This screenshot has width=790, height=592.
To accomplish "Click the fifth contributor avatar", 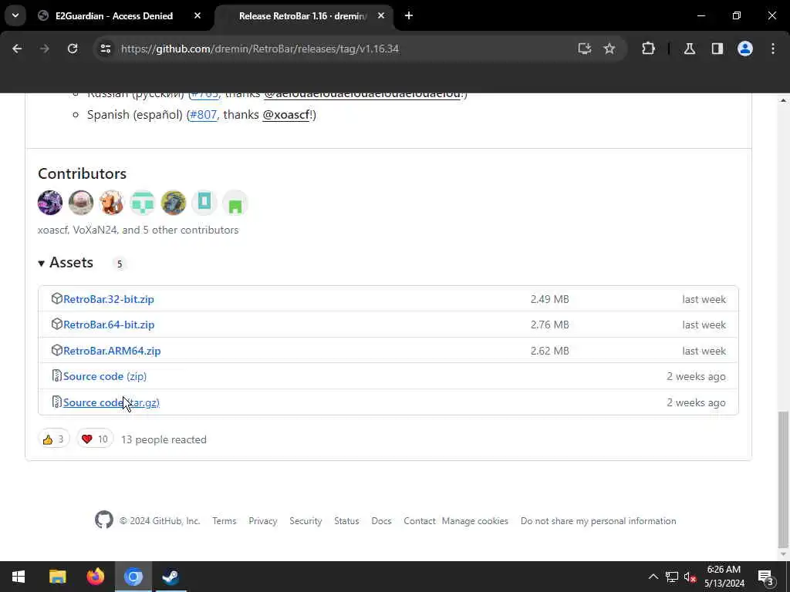I will click(174, 203).
